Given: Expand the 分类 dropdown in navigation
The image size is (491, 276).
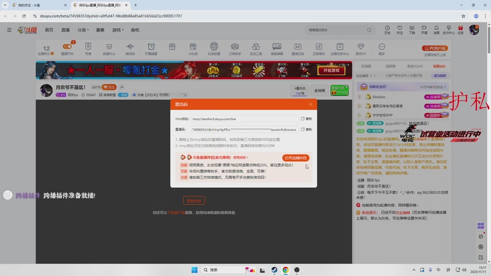Looking at the screenshot, I should point(83,30).
